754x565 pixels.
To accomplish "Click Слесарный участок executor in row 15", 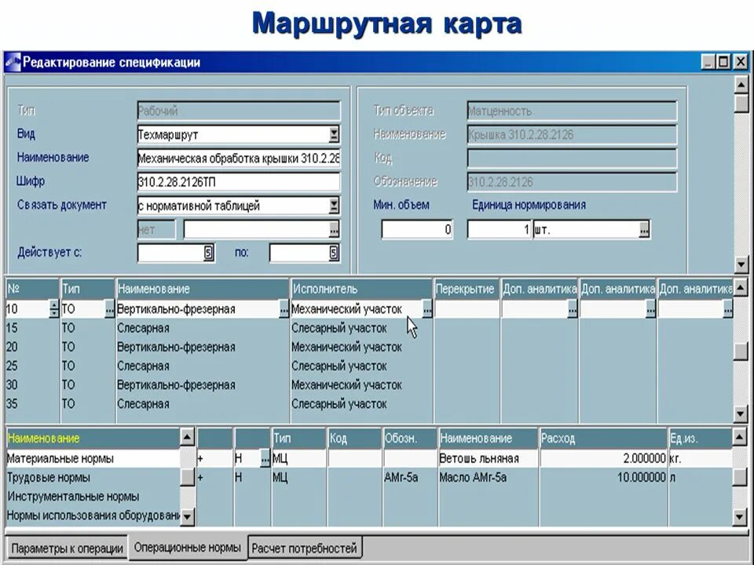I will [339, 328].
